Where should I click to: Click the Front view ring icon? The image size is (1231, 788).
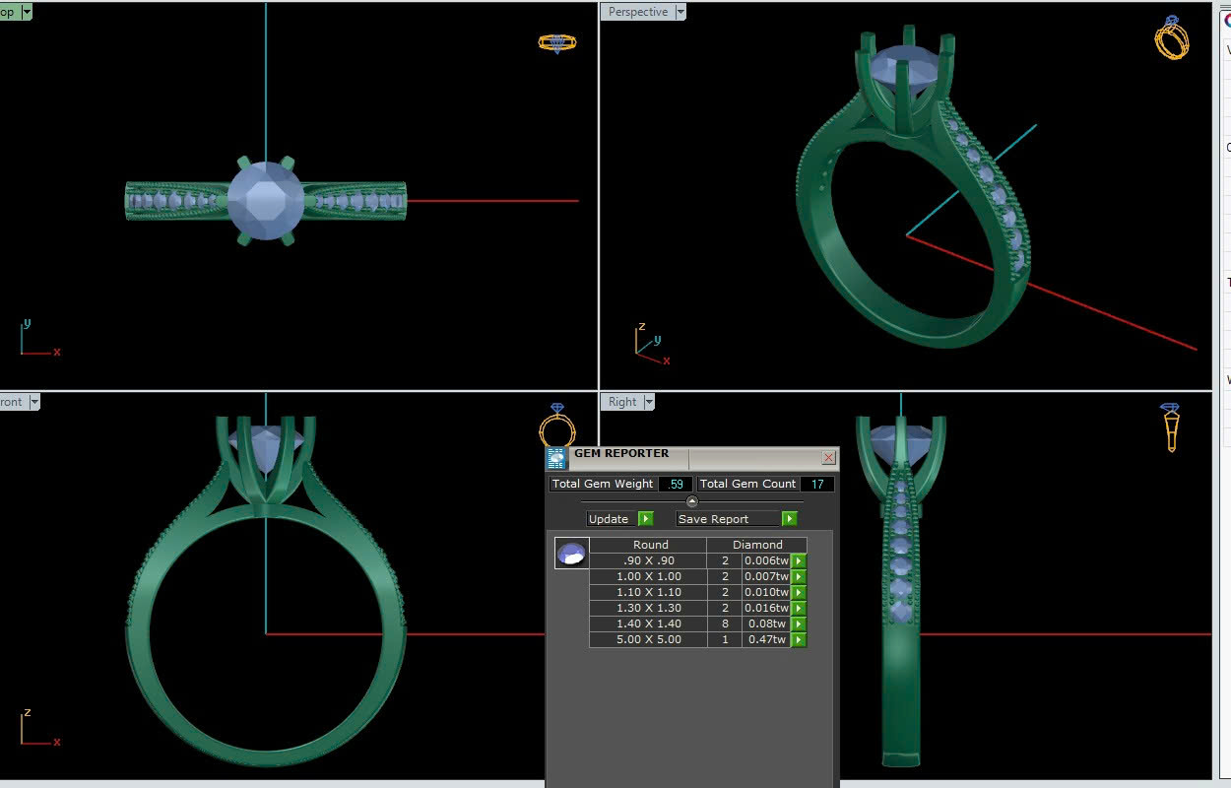point(556,426)
